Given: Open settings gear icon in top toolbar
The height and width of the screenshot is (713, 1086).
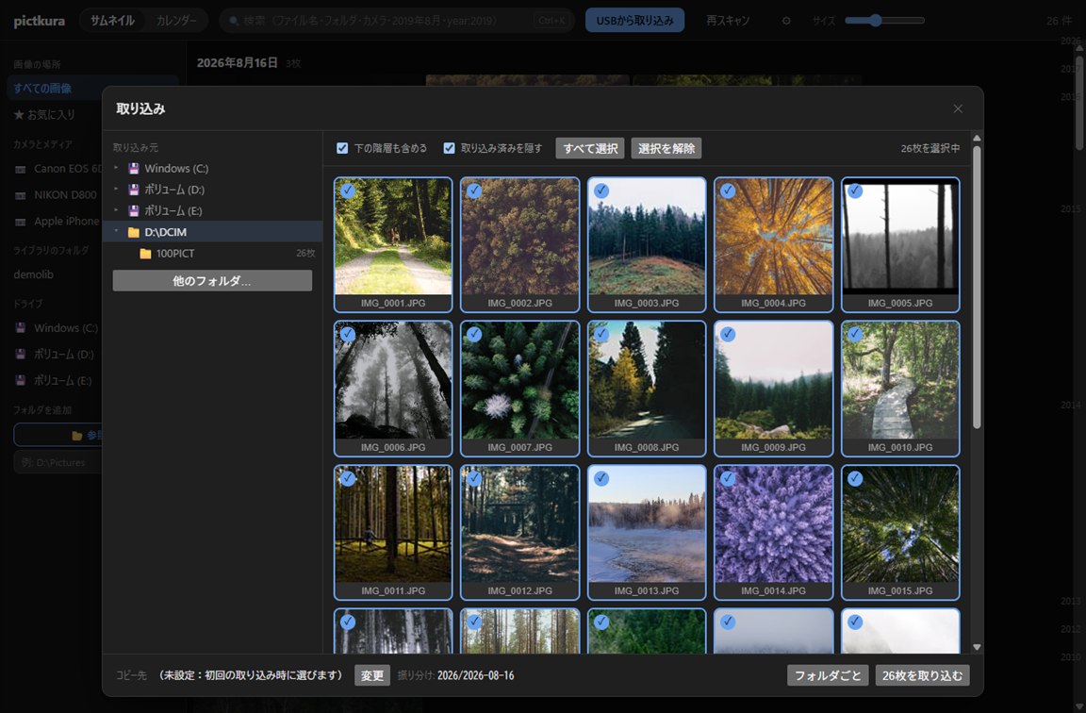Looking at the screenshot, I should pyautogui.click(x=786, y=21).
